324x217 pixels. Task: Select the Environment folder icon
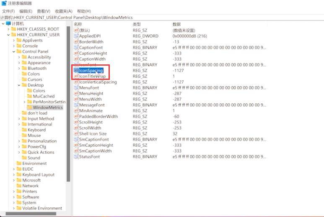click(19, 163)
